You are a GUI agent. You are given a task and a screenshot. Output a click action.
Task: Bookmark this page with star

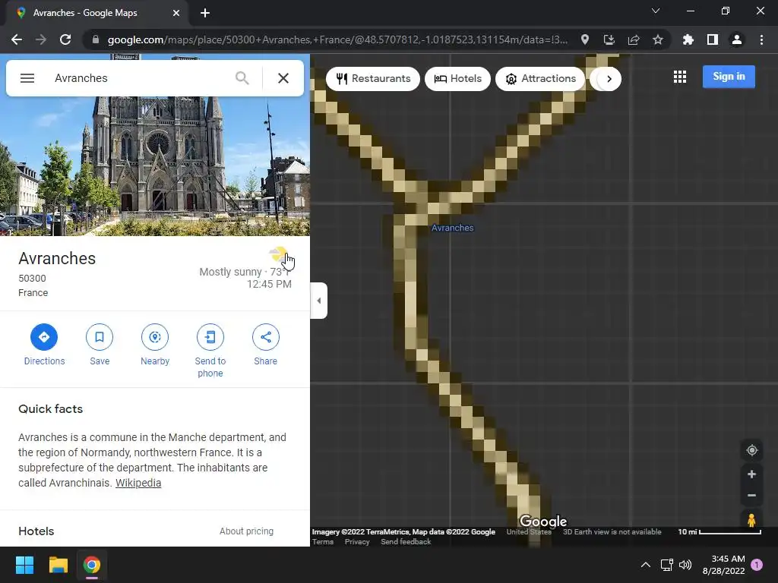click(658, 39)
